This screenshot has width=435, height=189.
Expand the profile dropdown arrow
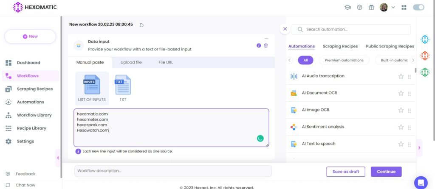tap(393, 8)
